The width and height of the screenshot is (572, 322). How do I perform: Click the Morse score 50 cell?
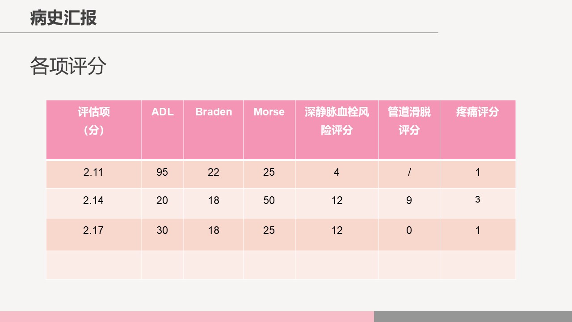tap(269, 200)
